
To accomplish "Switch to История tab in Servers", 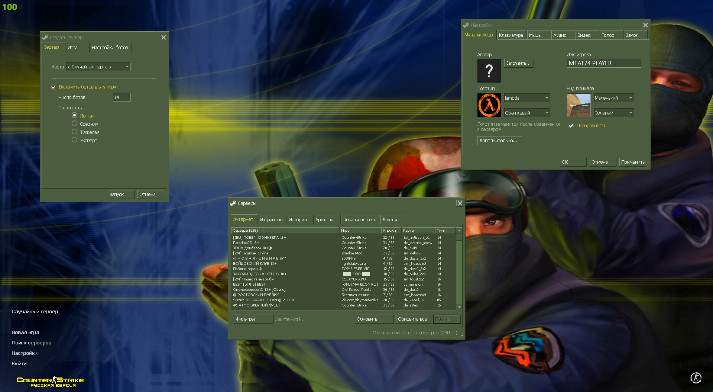I will coord(299,220).
